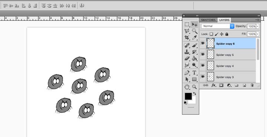The width and height of the screenshot is (267, 137).
Task: Distribute left edges in options bar
Action: (62, 6)
